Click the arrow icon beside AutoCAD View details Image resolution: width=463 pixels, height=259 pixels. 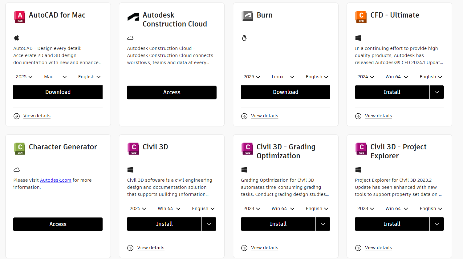click(17, 116)
